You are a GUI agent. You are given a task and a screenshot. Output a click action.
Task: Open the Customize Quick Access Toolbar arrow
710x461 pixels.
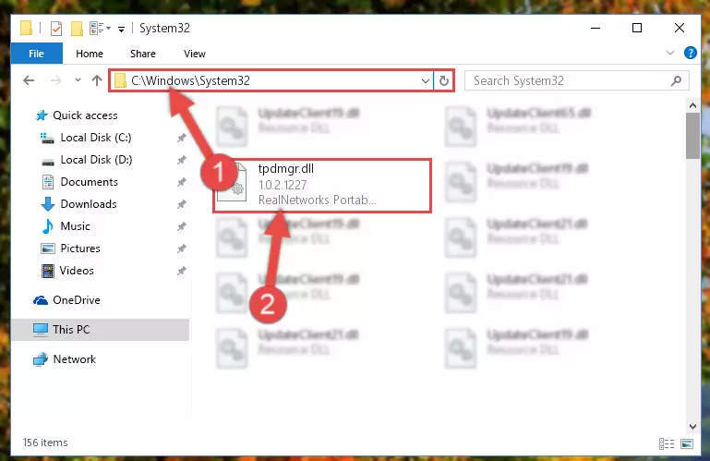click(x=121, y=30)
